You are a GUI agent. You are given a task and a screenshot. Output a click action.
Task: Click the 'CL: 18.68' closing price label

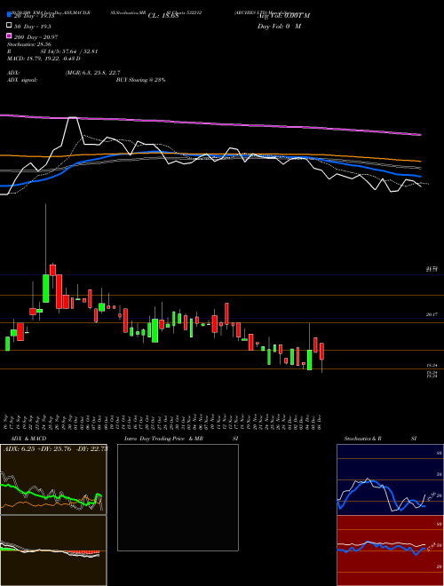coord(163,16)
